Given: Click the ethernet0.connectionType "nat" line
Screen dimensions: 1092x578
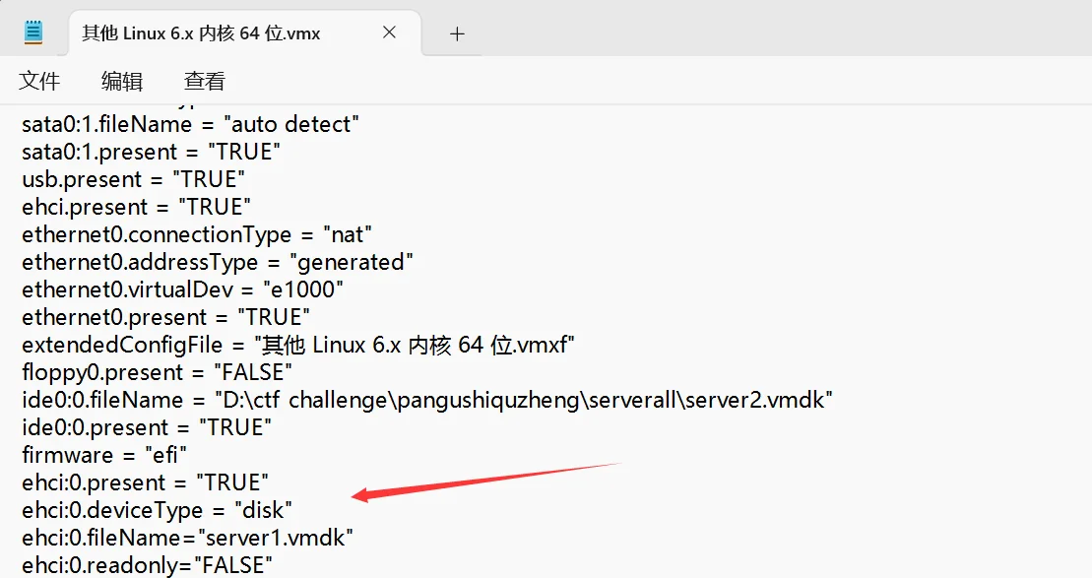Looking at the screenshot, I should (x=196, y=234).
